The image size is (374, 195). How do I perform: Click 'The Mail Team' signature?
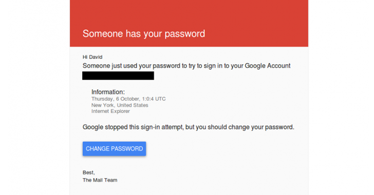click(100, 180)
